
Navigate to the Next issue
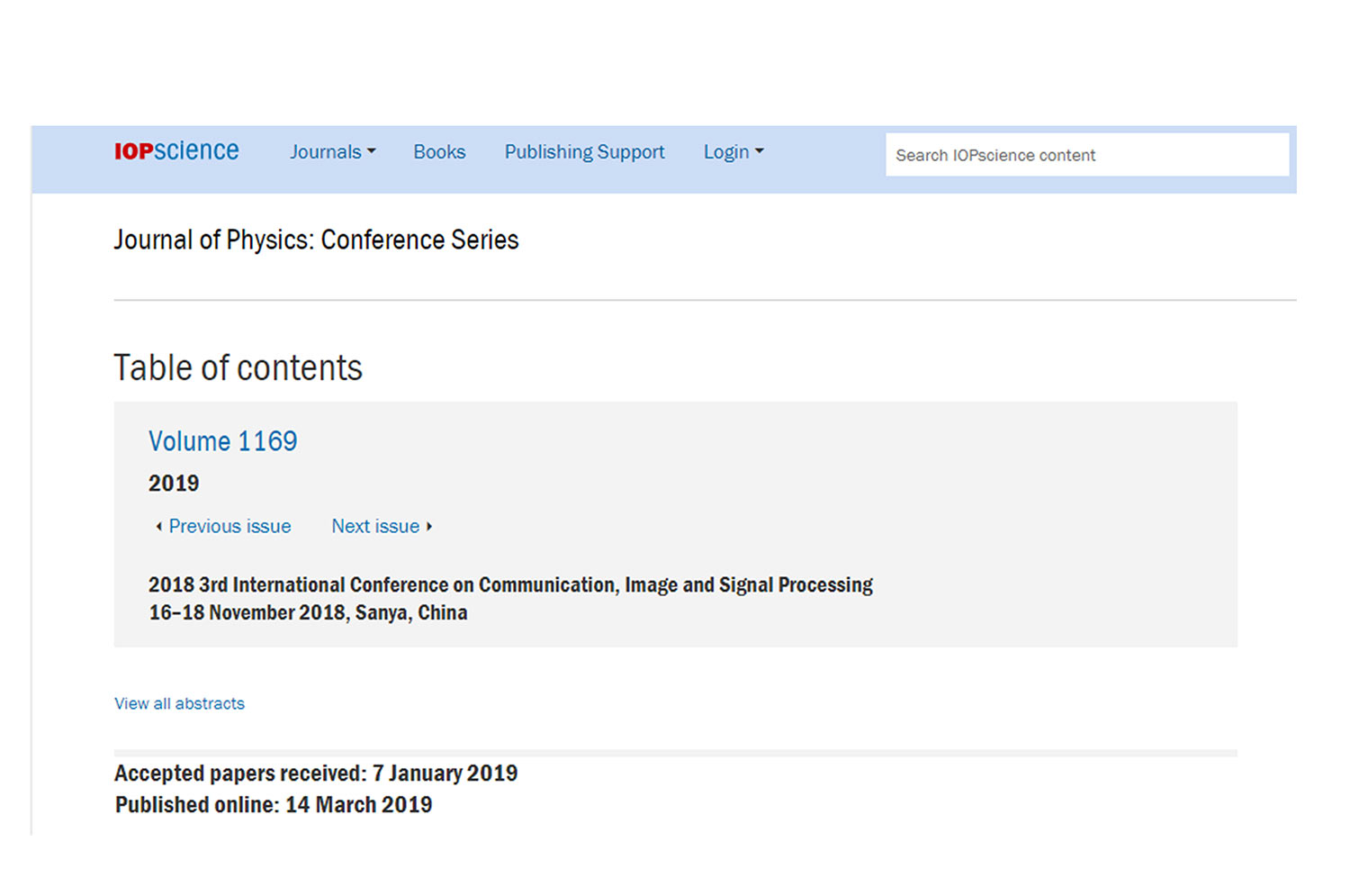(375, 527)
